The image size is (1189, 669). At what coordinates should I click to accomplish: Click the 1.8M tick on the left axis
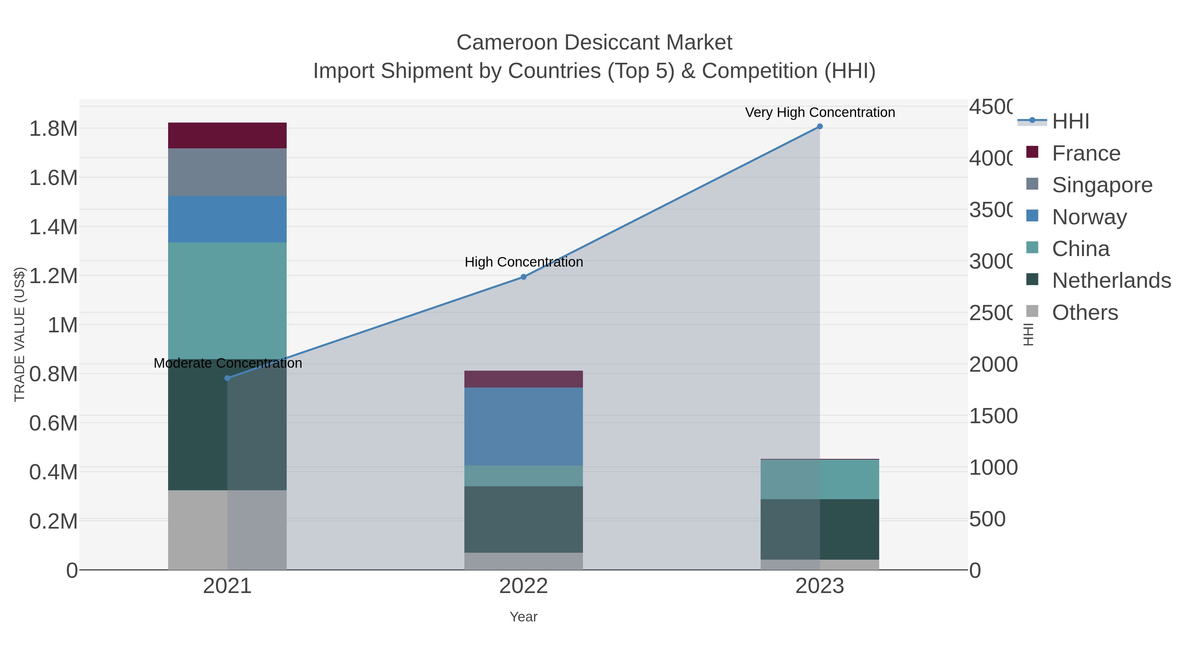pyautogui.click(x=54, y=129)
